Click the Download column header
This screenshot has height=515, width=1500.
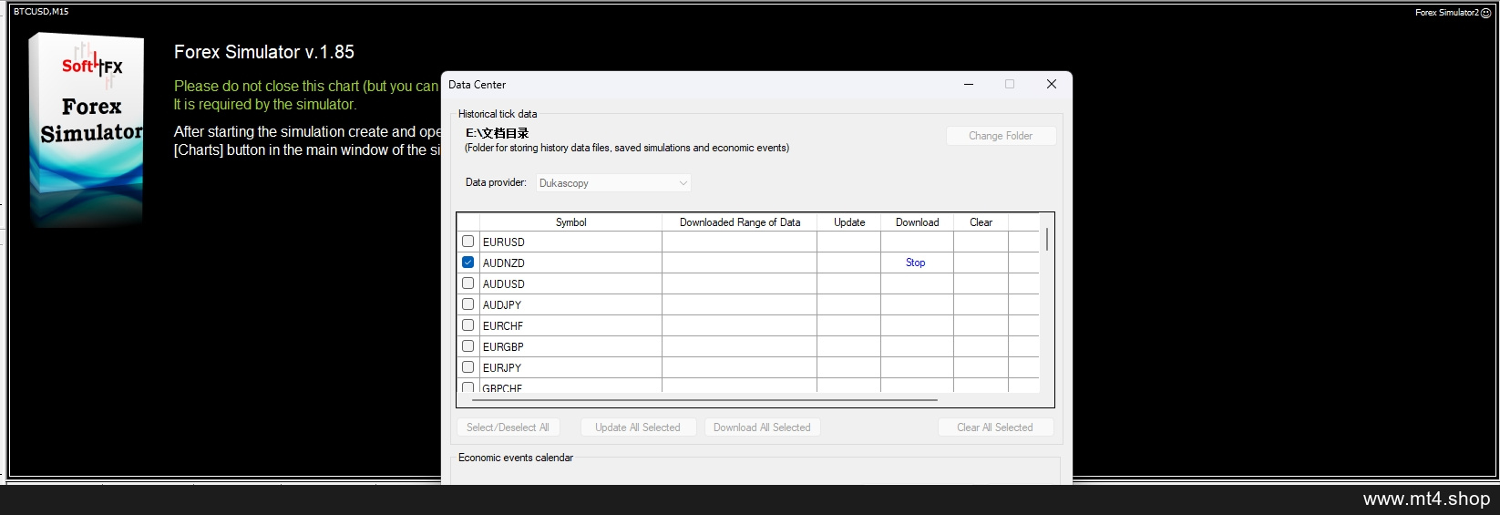(917, 222)
